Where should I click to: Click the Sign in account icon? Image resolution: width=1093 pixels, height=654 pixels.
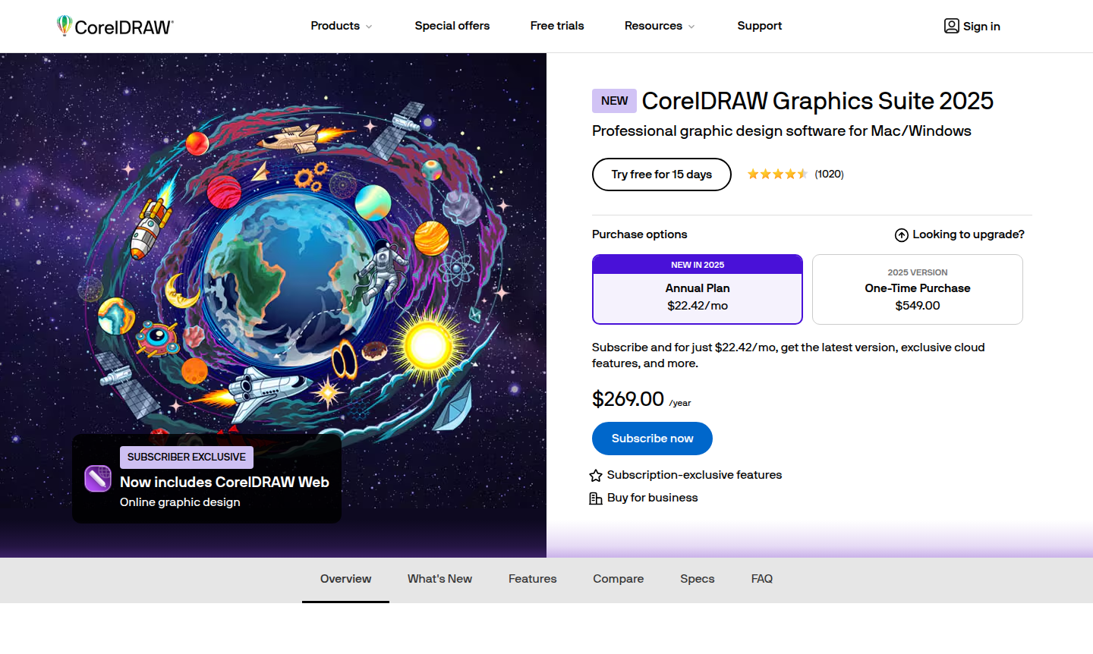951,26
